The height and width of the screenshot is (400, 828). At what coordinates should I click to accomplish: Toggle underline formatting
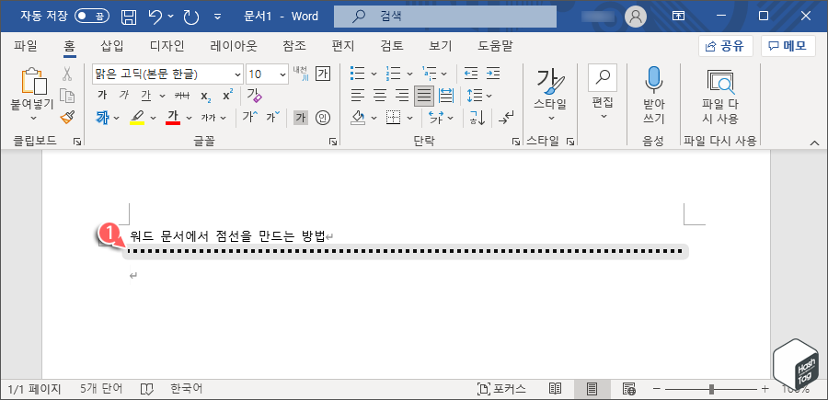click(x=146, y=96)
